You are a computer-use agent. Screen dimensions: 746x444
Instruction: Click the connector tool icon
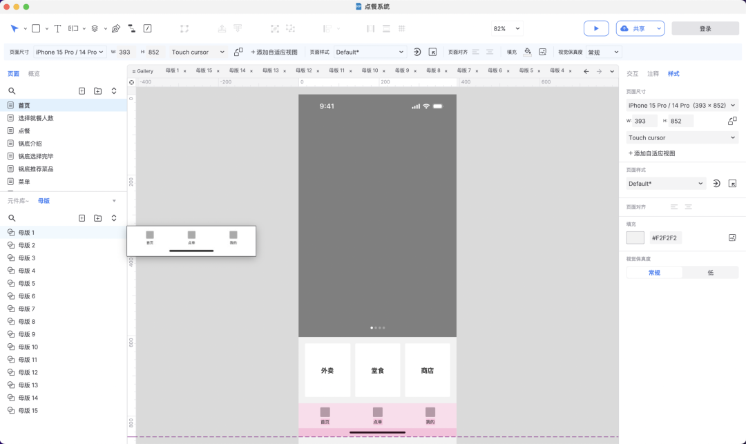tap(131, 28)
